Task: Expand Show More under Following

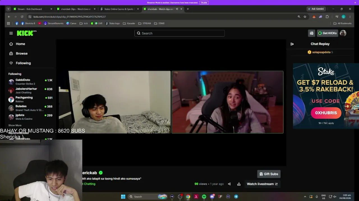Action: tap(15, 125)
